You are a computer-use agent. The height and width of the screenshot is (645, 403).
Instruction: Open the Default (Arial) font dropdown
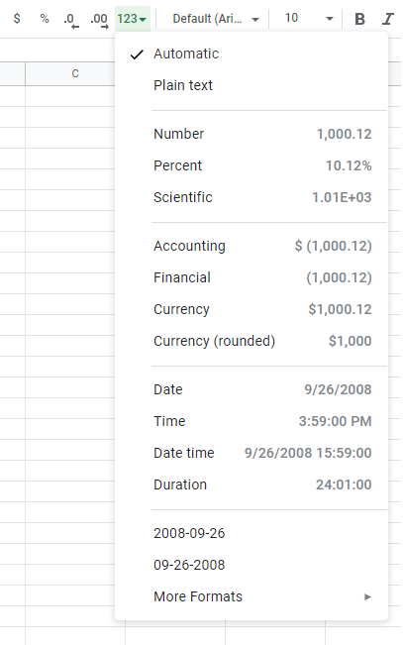click(x=216, y=19)
